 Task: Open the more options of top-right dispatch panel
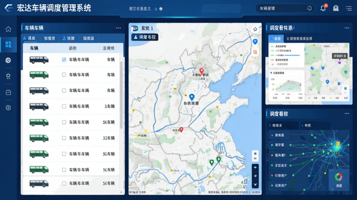click(x=347, y=28)
